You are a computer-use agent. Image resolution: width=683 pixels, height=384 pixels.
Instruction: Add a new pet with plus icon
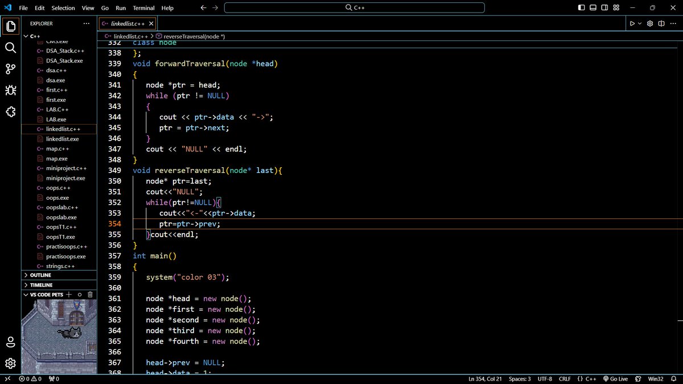click(x=69, y=295)
